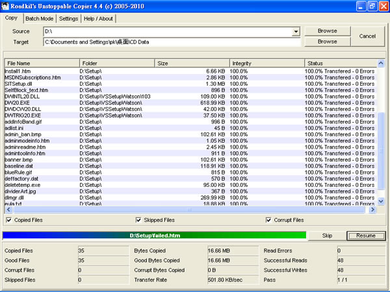Screen dimensions: 390x292
Task: Click Browse button for Target
Action: pos(328,42)
